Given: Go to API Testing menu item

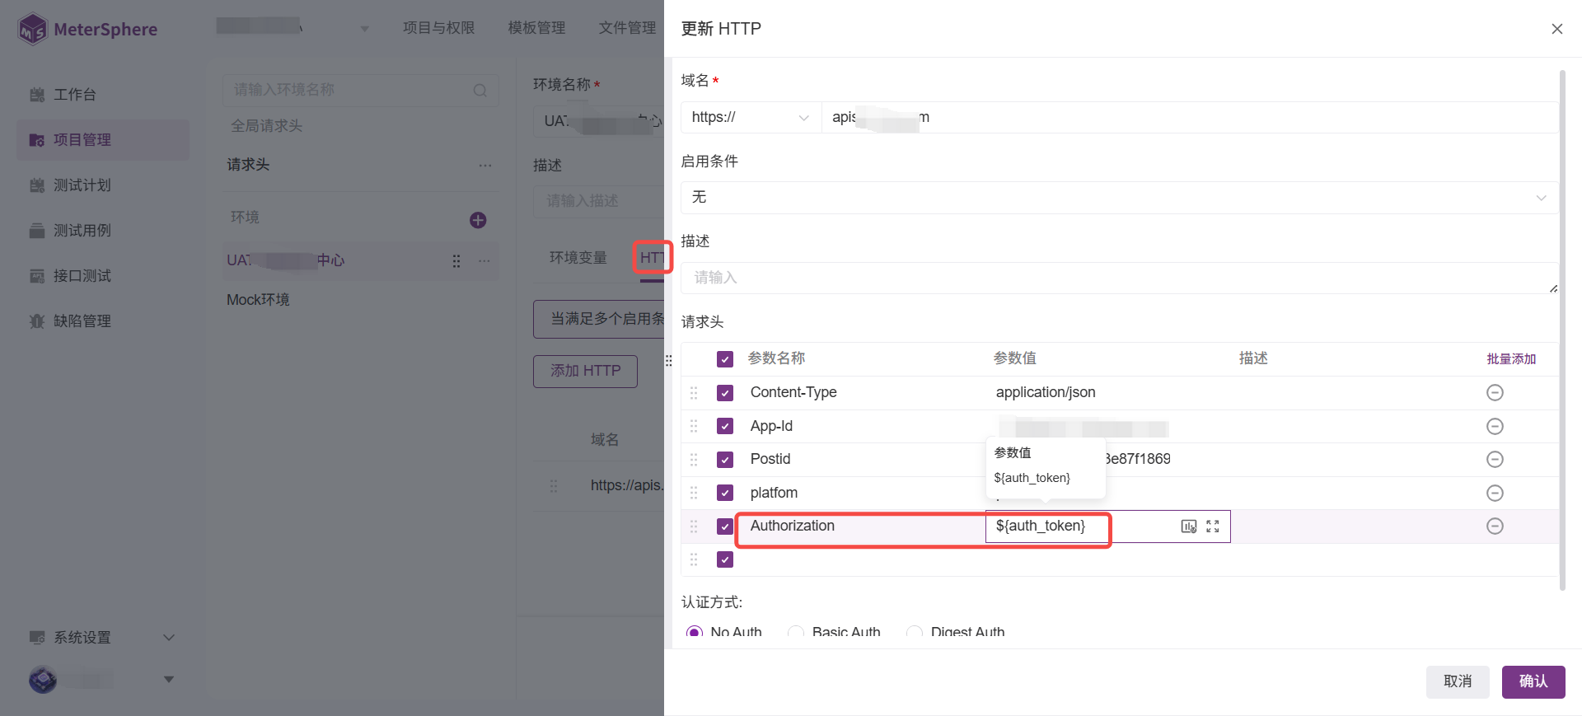Looking at the screenshot, I should 82,276.
